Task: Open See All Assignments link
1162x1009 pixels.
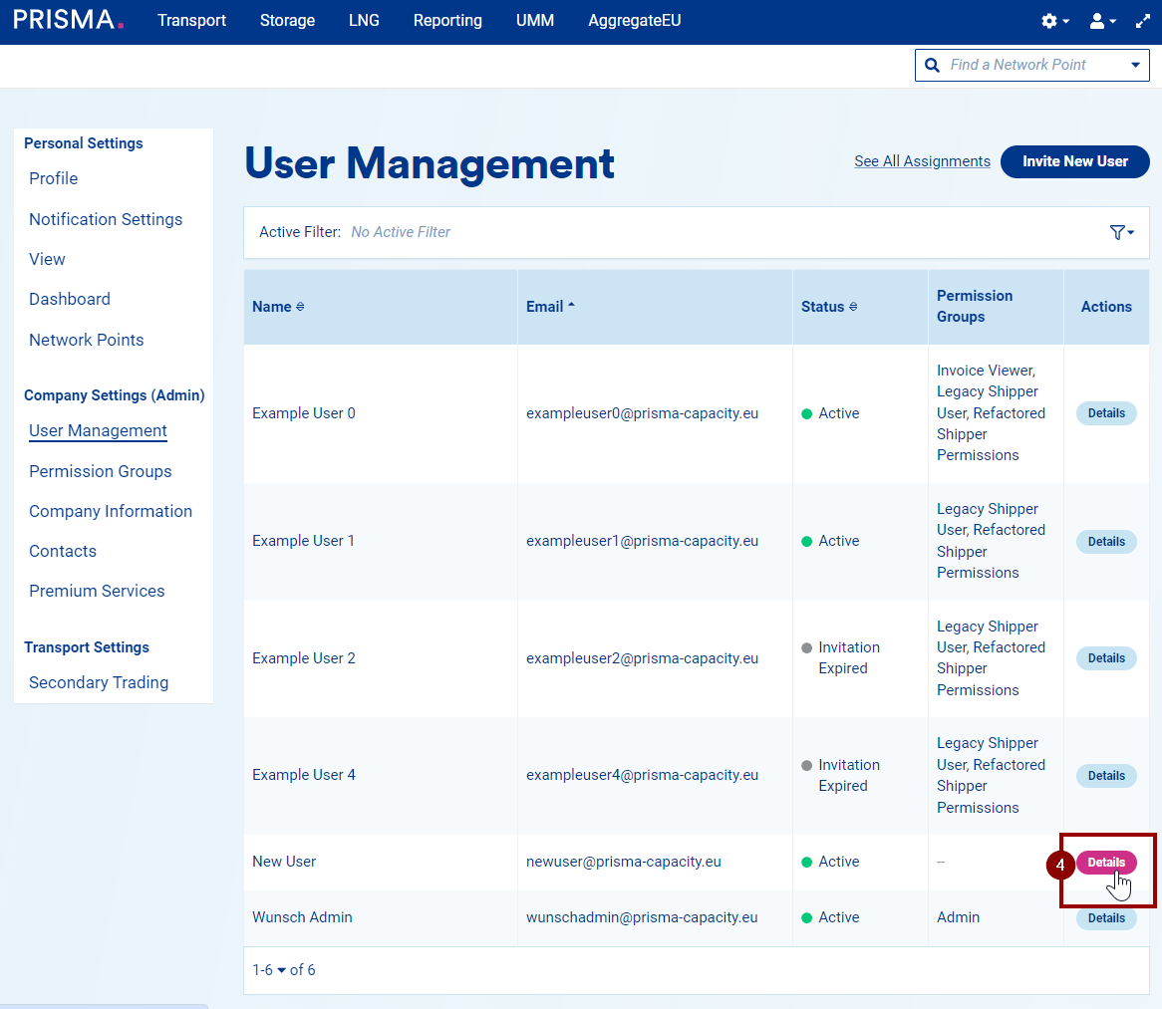Action: tap(922, 161)
